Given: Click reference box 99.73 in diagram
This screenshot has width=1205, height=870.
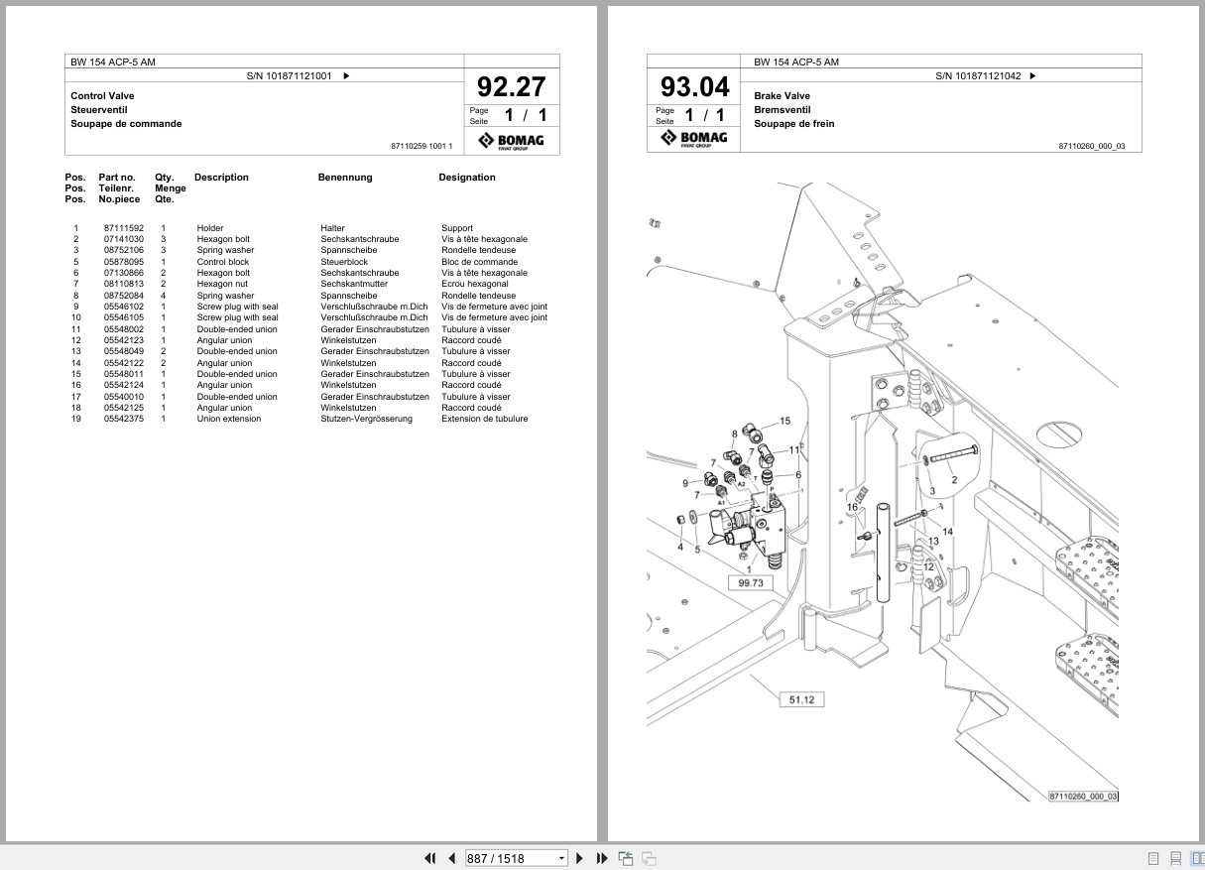Looking at the screenshot, I should [751, 583].
